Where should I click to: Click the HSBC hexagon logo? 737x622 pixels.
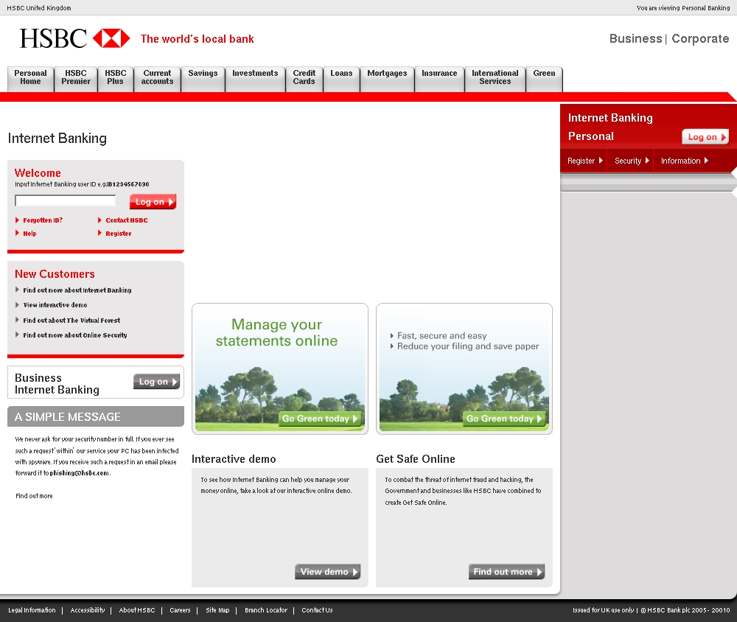(111, 38)
